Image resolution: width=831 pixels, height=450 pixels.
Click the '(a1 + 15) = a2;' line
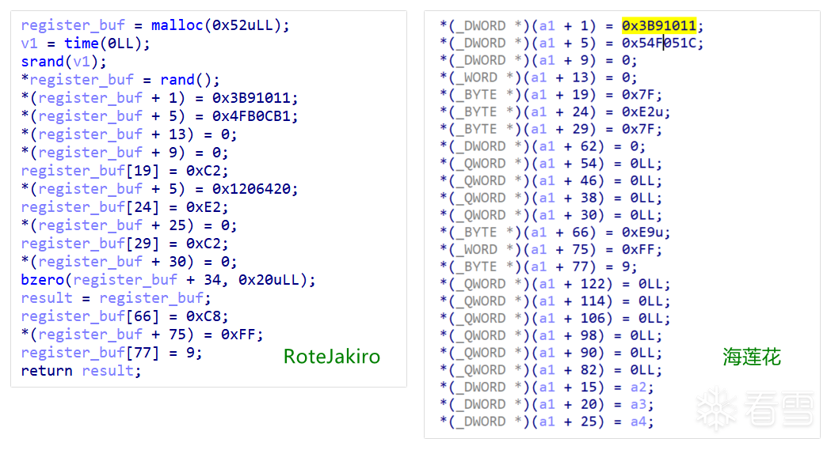[x=547, y=387]
